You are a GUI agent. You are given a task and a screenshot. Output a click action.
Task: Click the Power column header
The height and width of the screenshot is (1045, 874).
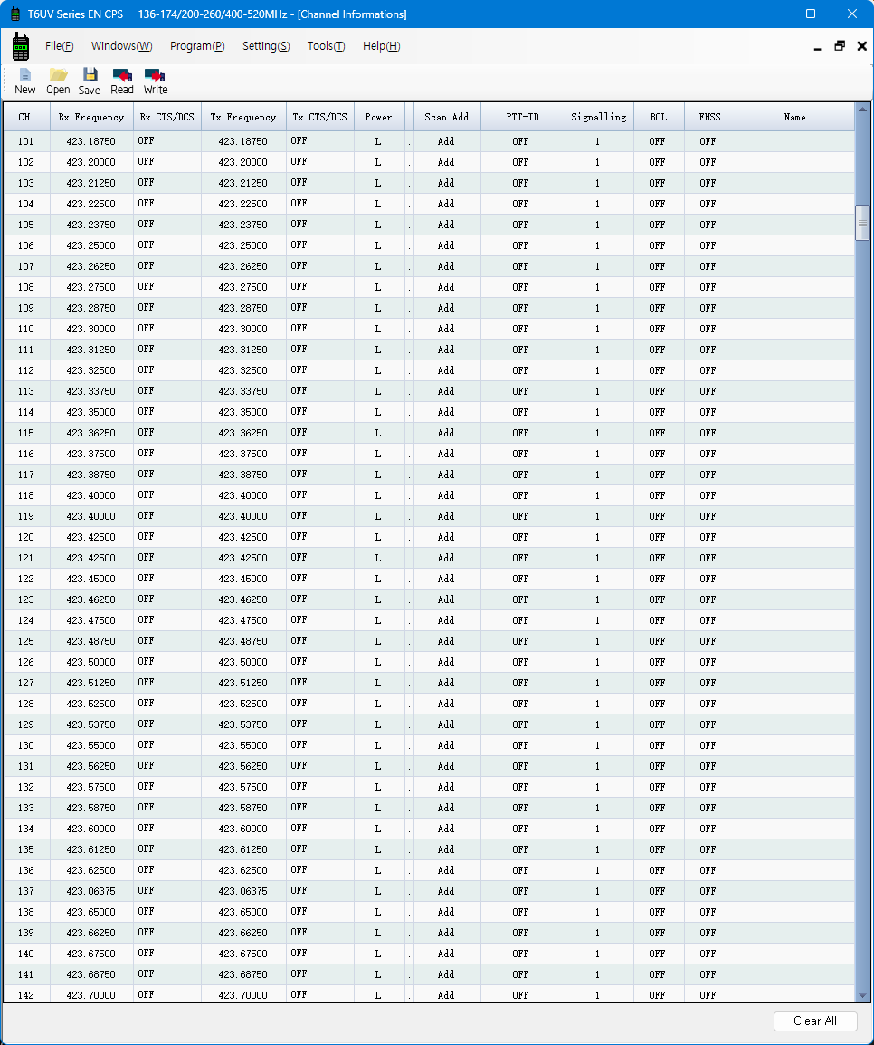[378, 118]
